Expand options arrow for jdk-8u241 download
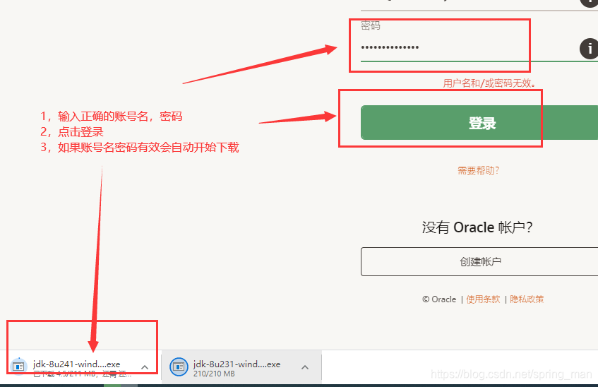The height and width of the screenshot is (387, 598). point(145,367)
